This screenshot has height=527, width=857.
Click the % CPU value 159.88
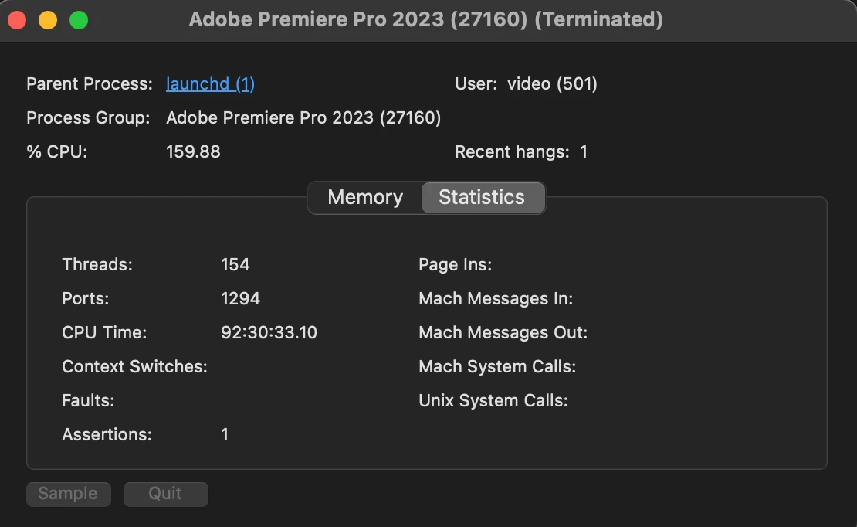coord(193,152)
